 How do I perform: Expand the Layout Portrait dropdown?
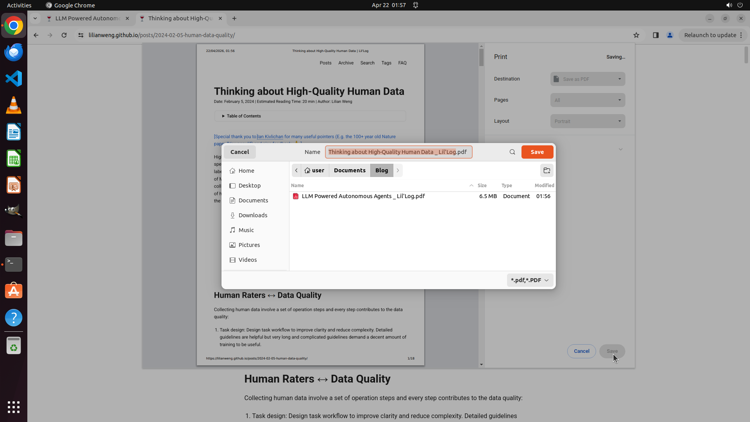point(587,121)
